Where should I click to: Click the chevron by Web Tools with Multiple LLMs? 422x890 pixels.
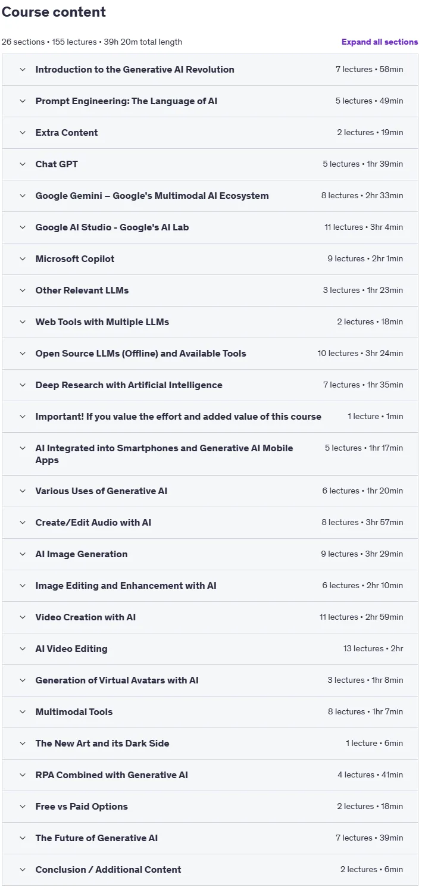[23, 322]
